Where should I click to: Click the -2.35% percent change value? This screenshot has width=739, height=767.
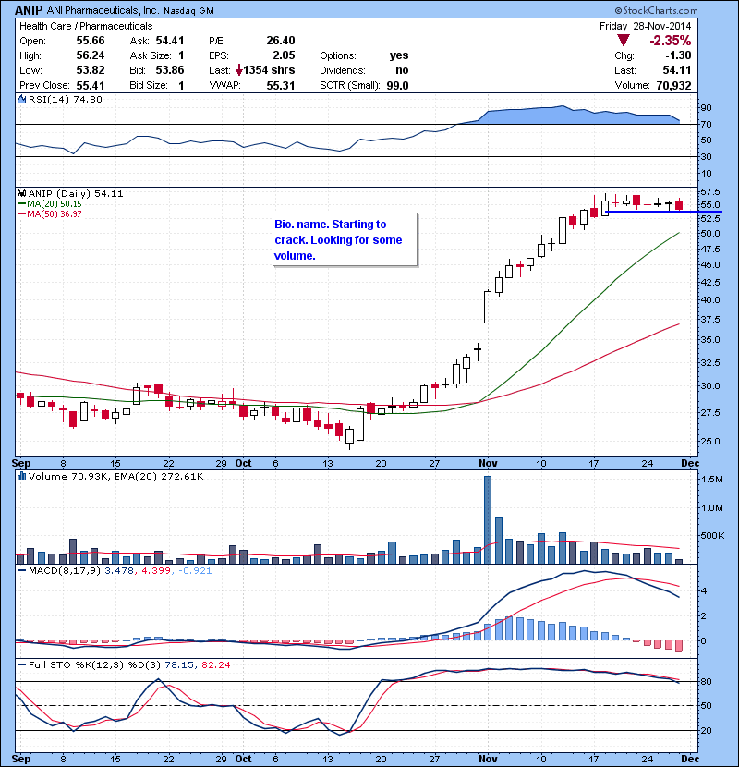click(x=670, y=40)
